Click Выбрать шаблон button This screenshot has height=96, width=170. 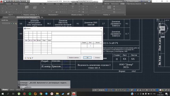(x=74, y=58)
